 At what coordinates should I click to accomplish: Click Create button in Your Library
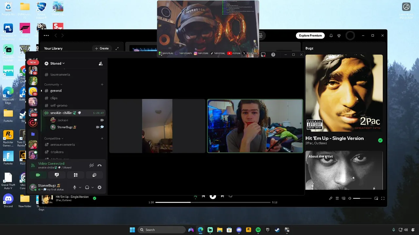[102, 48]
